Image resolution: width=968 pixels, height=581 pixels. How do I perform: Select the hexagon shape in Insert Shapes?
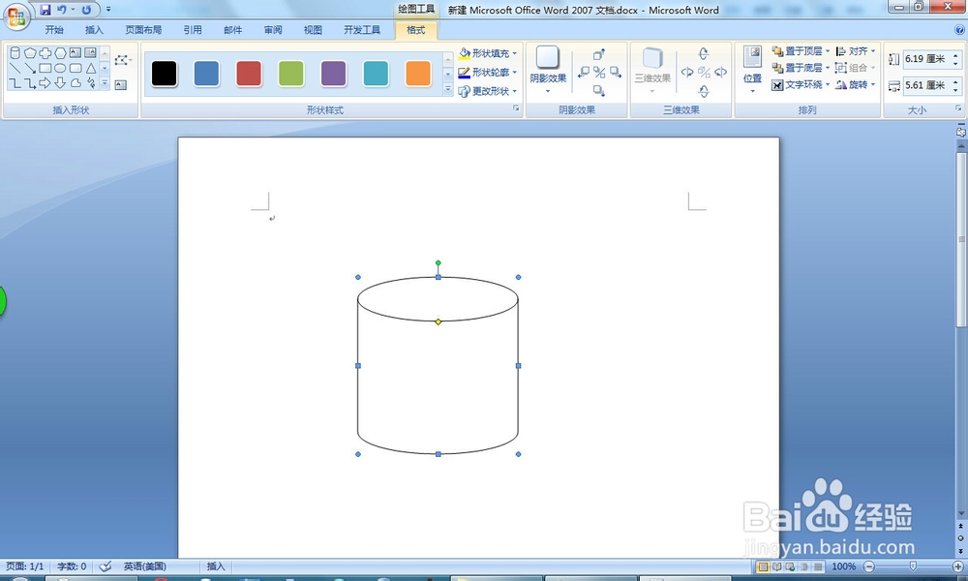pyautogui.click(x=60, y=53)
